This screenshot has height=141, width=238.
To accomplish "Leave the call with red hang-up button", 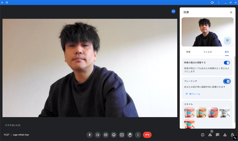I will click(147, 135).
